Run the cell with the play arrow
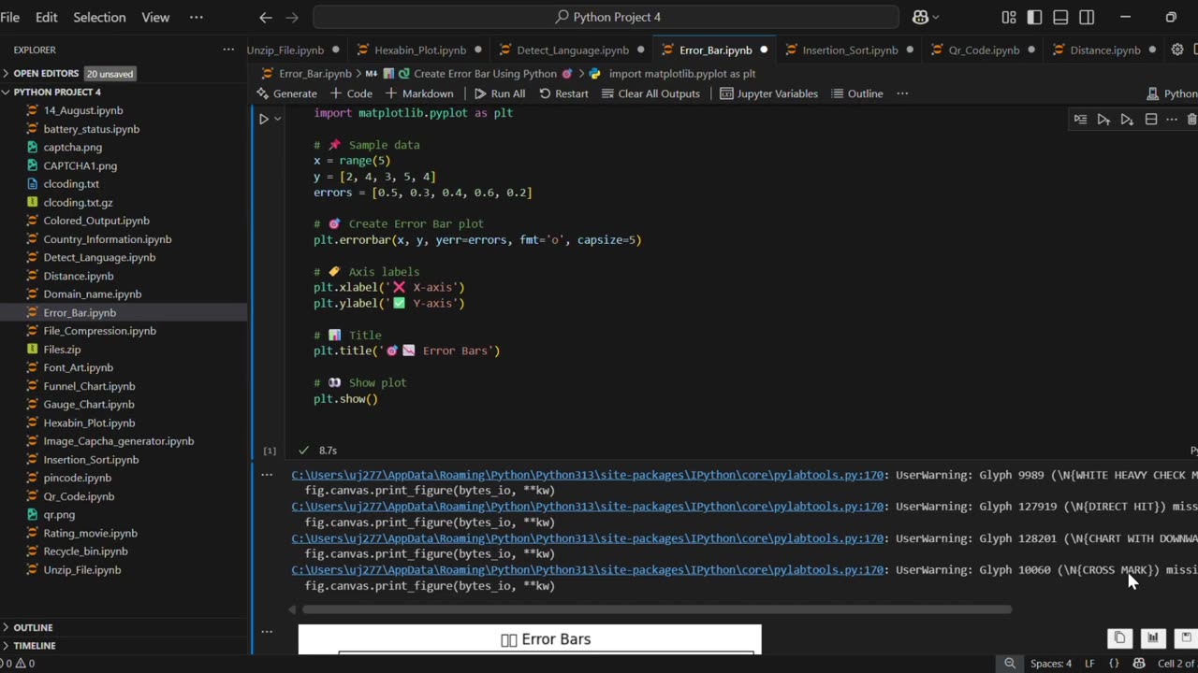1198x673 pixels. pyautogui.click(x=264, y=119)
